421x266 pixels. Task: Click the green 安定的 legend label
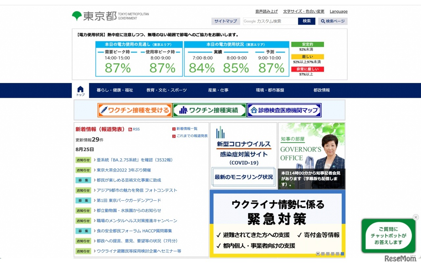click(308, 44)
